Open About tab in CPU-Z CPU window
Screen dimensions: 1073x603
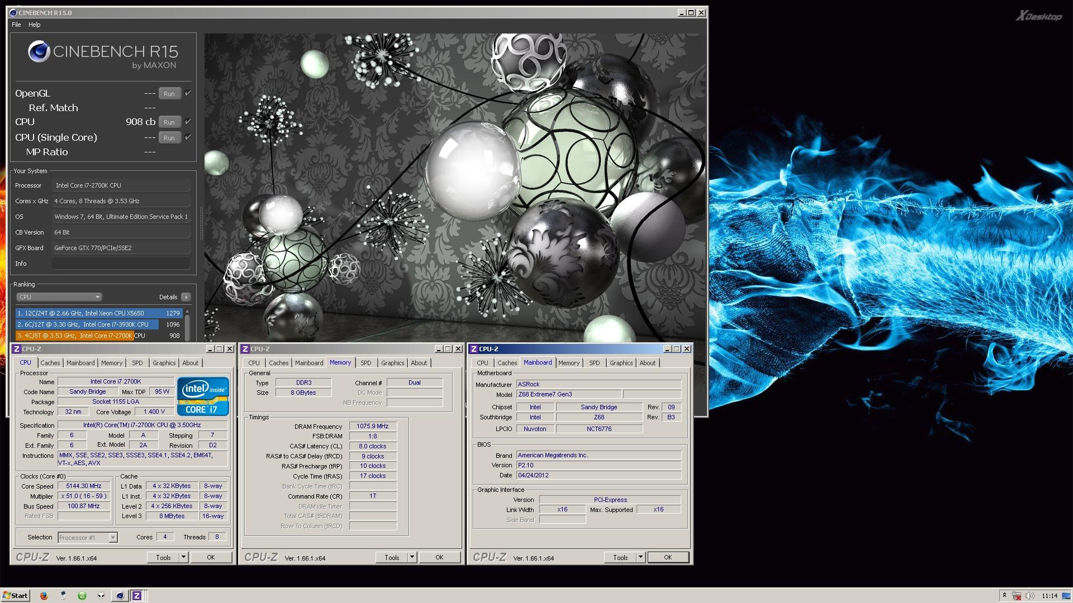(x=191, y=363)
